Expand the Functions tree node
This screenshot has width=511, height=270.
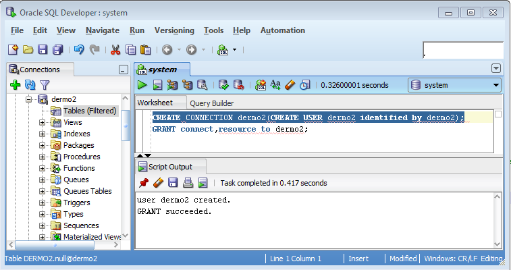pyautogui.click(x=42, y=168)
